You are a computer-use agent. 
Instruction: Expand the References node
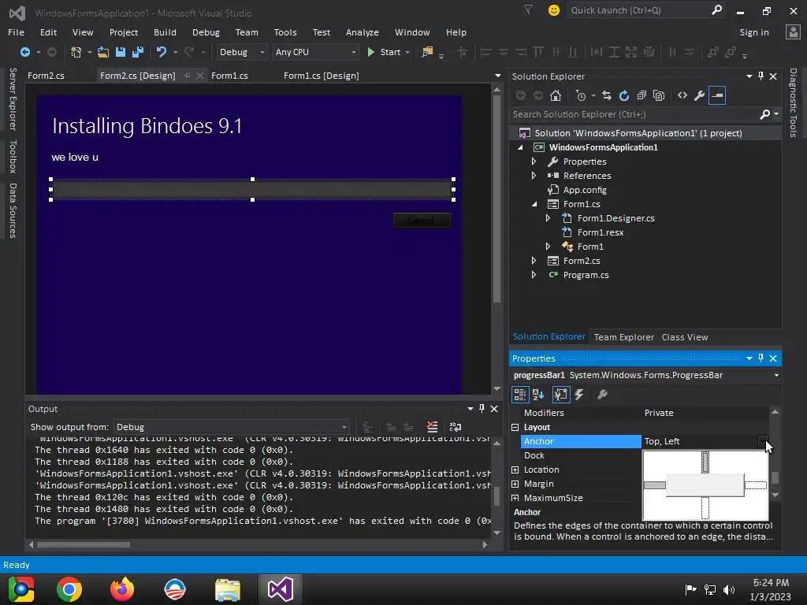coord(534,176)
